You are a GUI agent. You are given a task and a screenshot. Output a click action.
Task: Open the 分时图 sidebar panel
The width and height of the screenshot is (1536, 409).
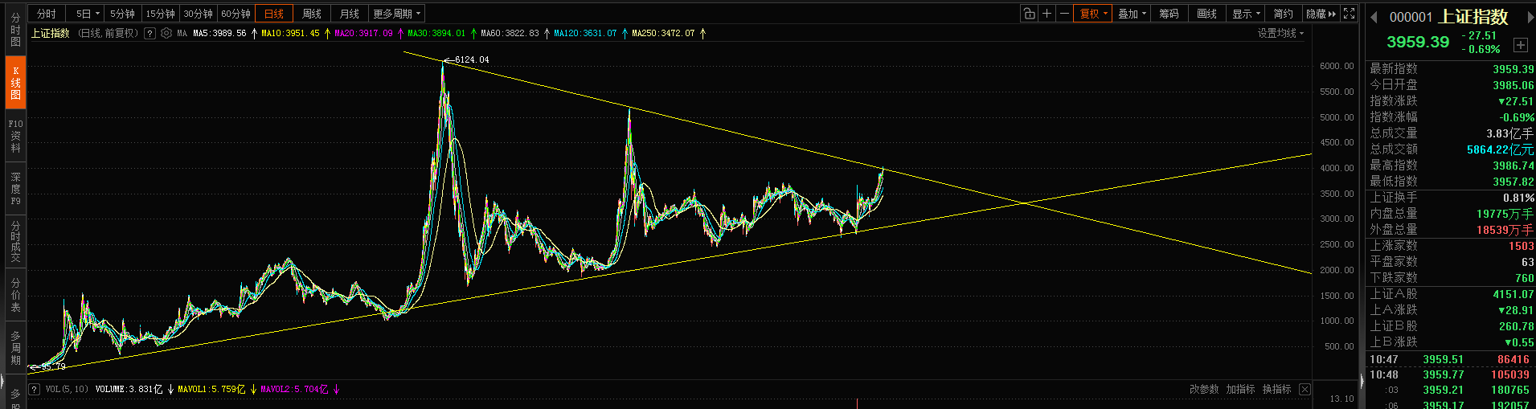pyautogui.click(x=15, y=30)
